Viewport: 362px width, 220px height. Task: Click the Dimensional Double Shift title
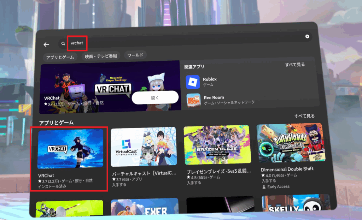click(x=287, y=169)
